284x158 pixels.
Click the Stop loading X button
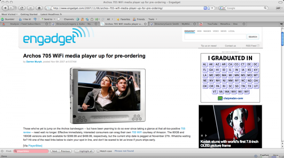tap(31, 8)
